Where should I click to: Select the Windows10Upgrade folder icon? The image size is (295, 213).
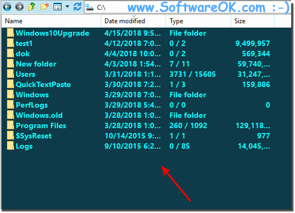[10, 32]
